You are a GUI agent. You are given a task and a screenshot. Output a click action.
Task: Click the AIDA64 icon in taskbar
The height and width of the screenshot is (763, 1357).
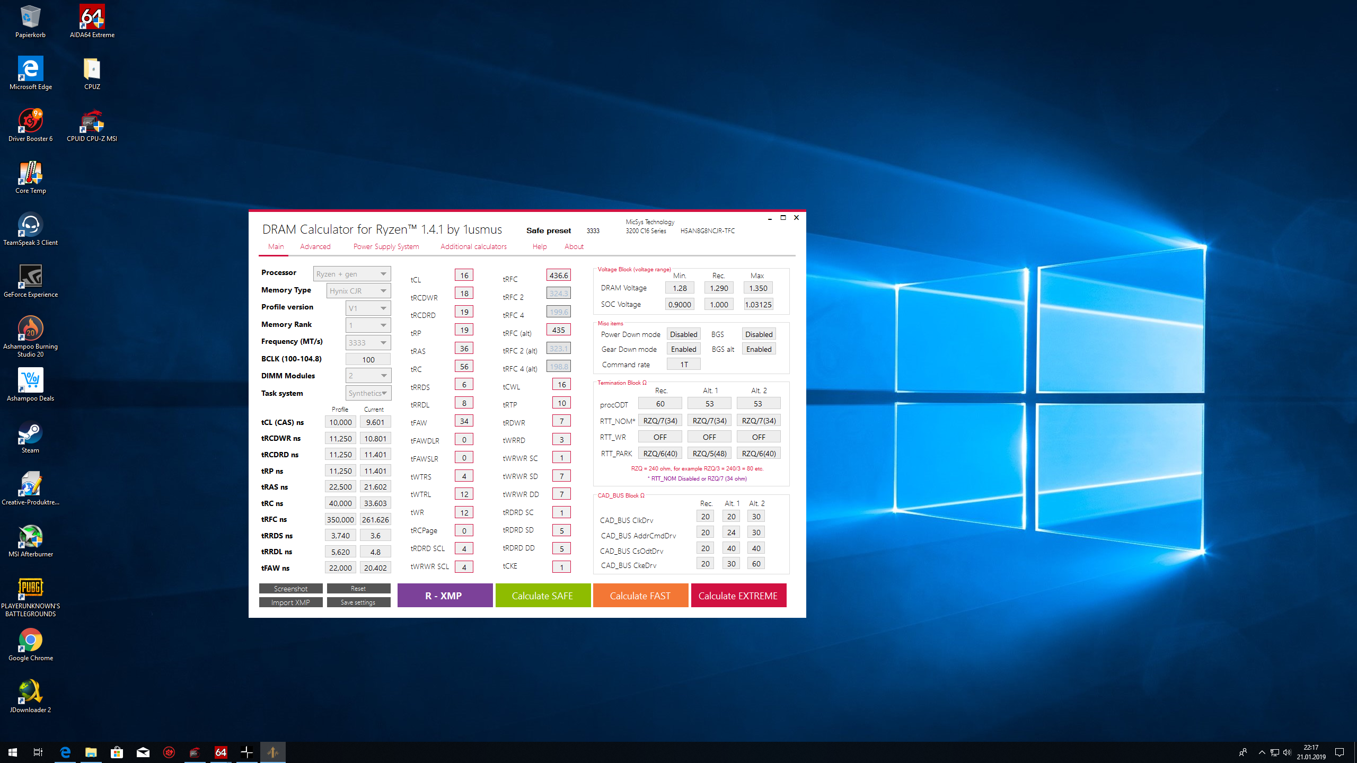click(221, 752)
